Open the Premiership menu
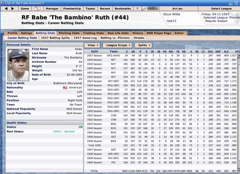Image resolution: width=240 pixels, height=174 pixels. pos(72,8)
